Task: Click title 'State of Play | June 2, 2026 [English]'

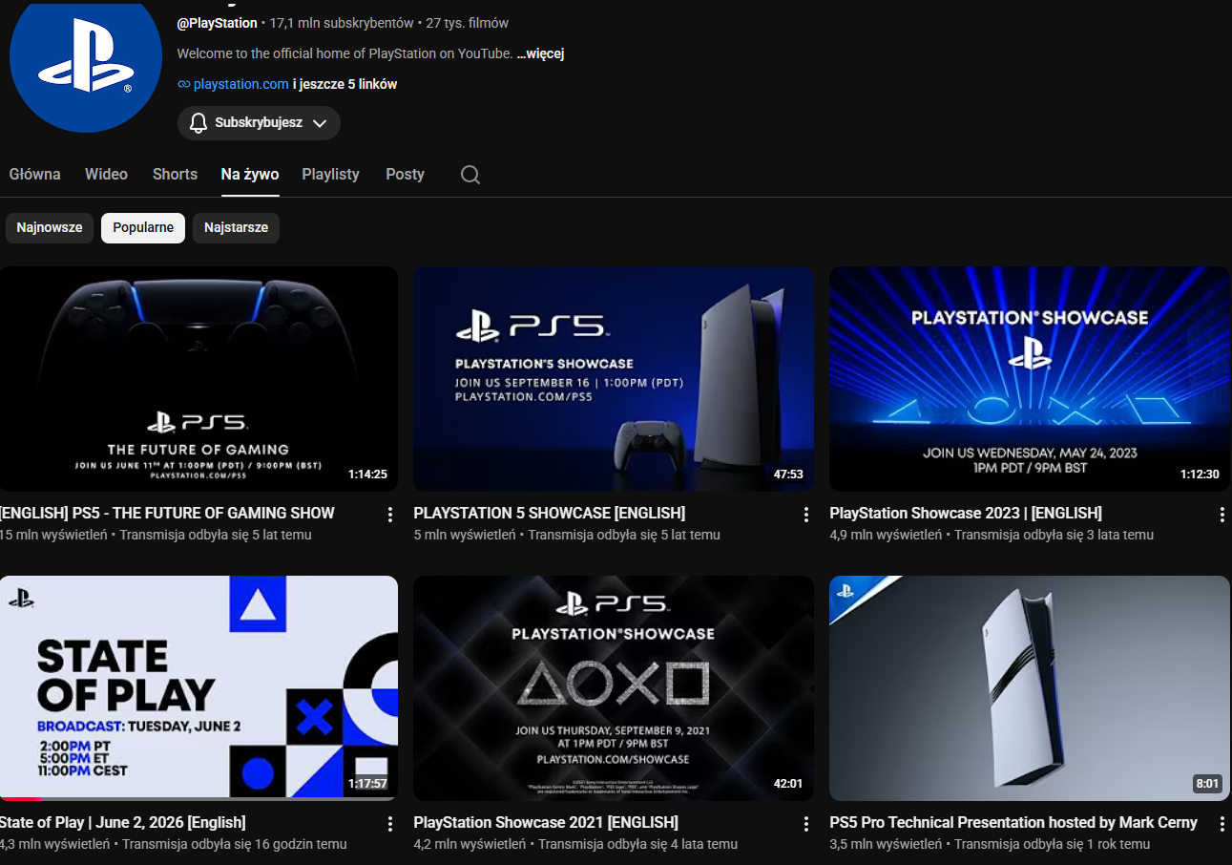Action: (122, 823)
